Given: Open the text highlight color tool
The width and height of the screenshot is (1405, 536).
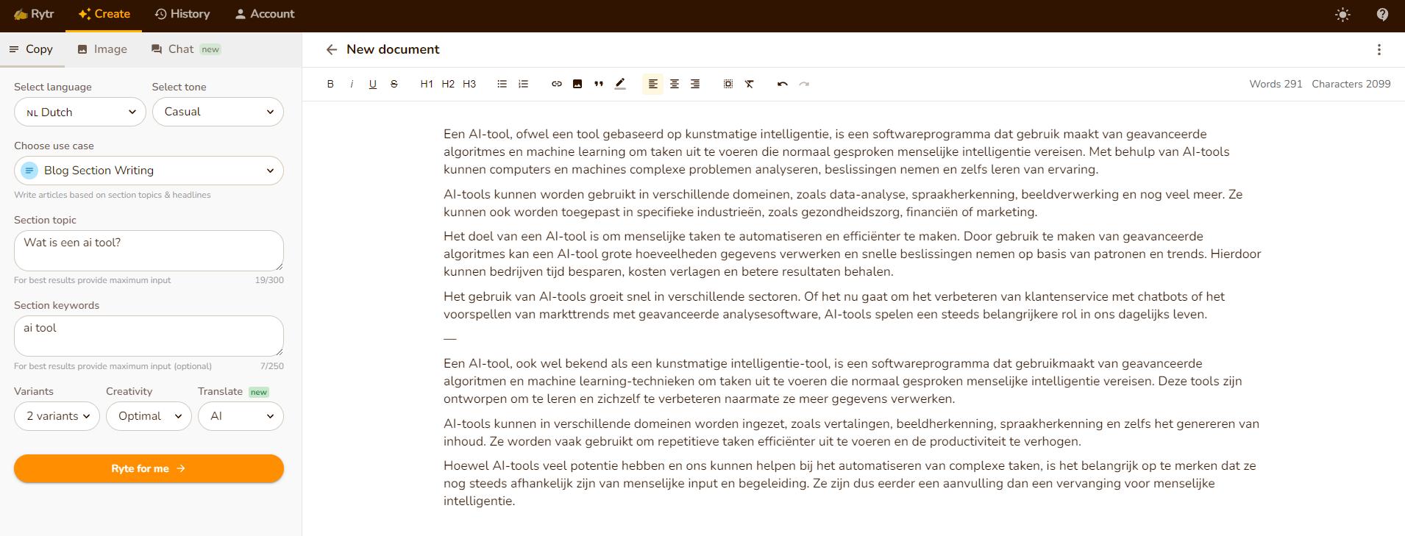Looking at the screenshot, I should click(620, 84).
